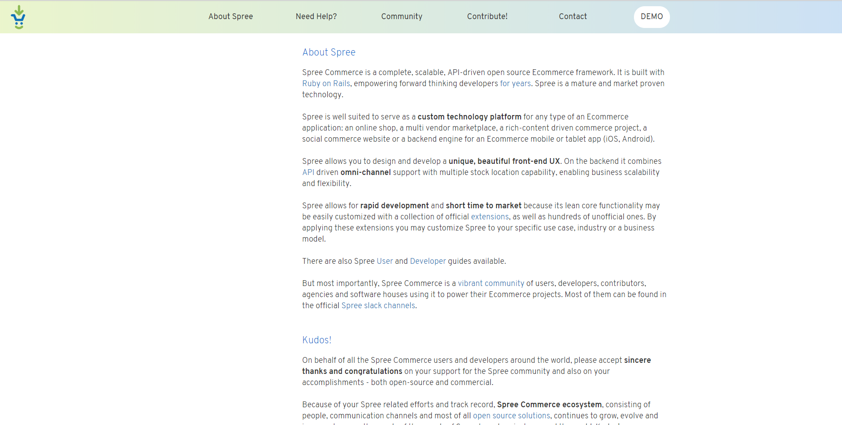The width and height of the screenshot is (842, 425).
Task: Launch the DEMO button
Action: tap(652, 17)
